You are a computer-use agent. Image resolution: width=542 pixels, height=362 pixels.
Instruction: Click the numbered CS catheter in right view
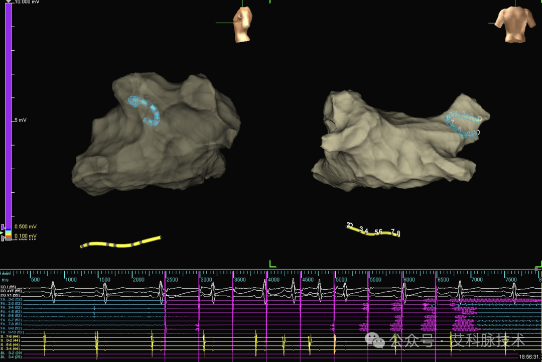tap(373, 230)
